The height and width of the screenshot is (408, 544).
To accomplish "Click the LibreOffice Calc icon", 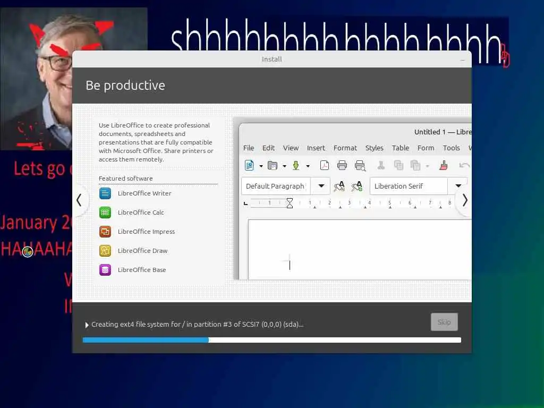I will (105, 212).
